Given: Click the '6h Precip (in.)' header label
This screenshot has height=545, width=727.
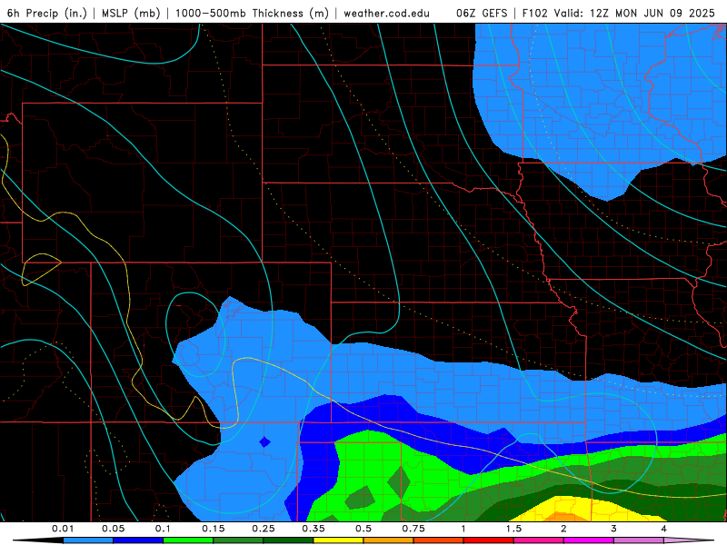Looking at the screenshot, I should (47, 13).
